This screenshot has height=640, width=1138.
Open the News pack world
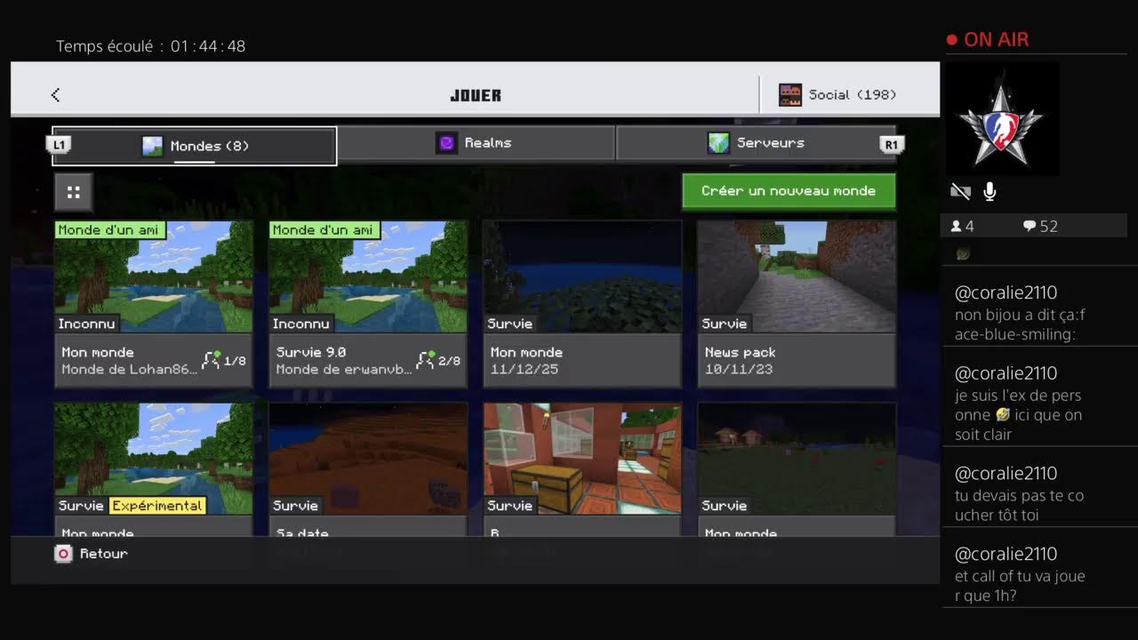coord(797,304)
